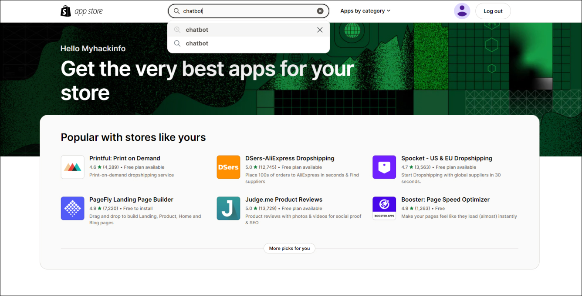
Task: Click the Log out button
Action: coord(493,11)
